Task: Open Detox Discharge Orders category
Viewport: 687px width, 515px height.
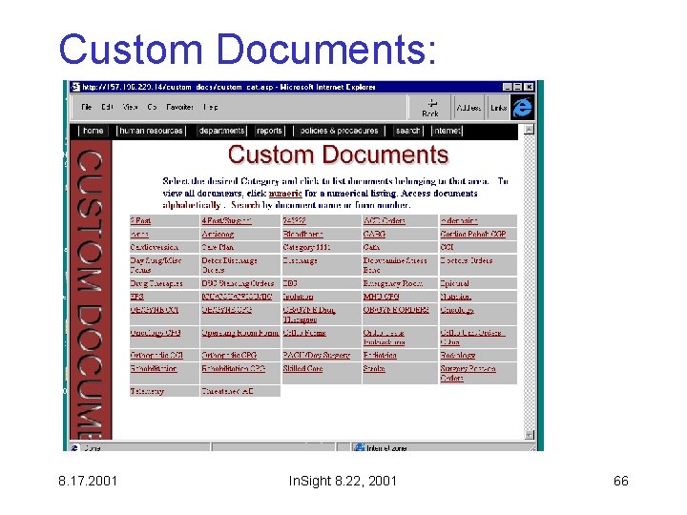Action: (x=229, y=265)
